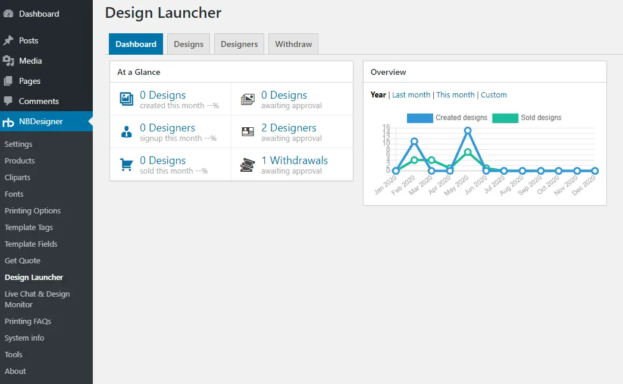Click the withdrawals money stack icon

pyautogui.click(x=248, y=165)
